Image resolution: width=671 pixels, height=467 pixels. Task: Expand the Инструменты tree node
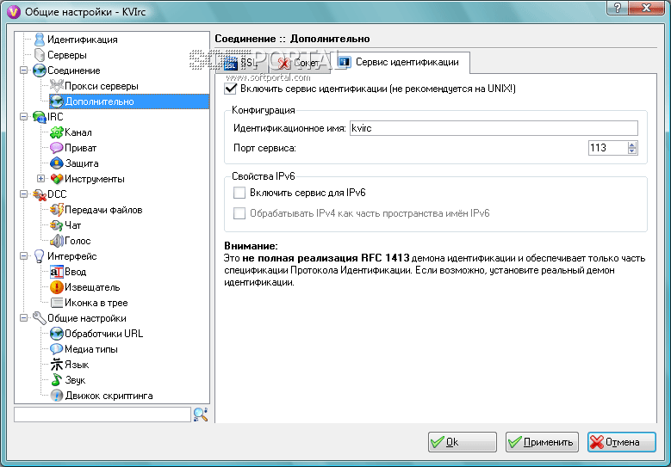[x=41, y=179]
